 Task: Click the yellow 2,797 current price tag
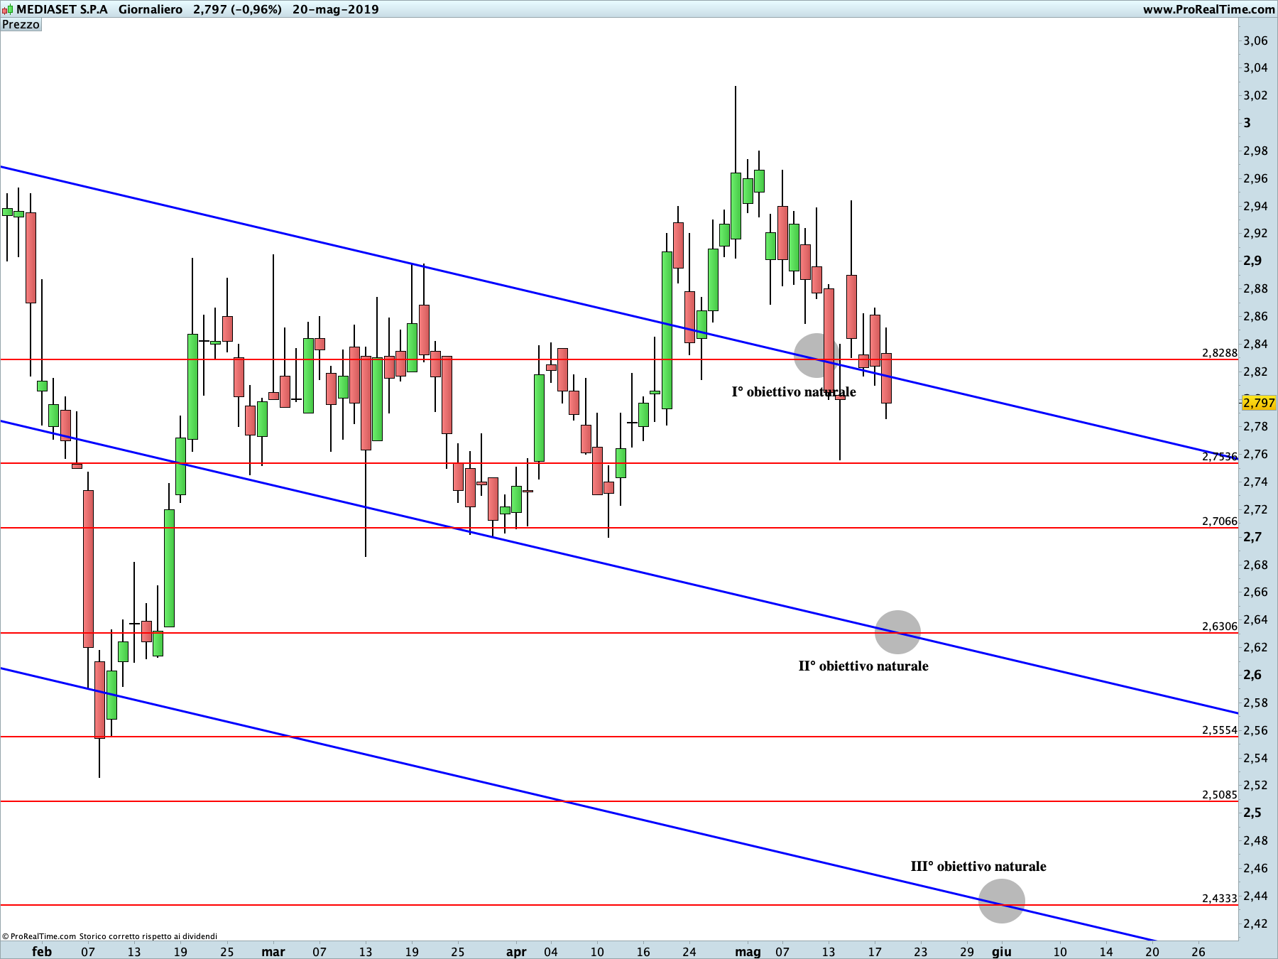pos(1259,403)
